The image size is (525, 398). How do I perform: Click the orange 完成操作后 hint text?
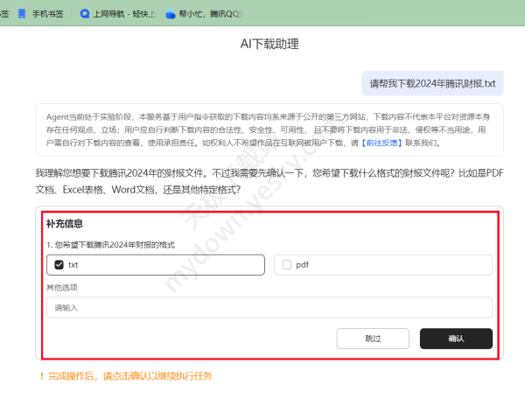(129, 376)
